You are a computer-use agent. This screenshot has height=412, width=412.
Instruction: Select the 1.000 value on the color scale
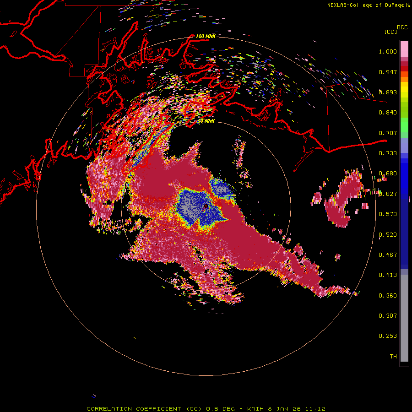388,51
